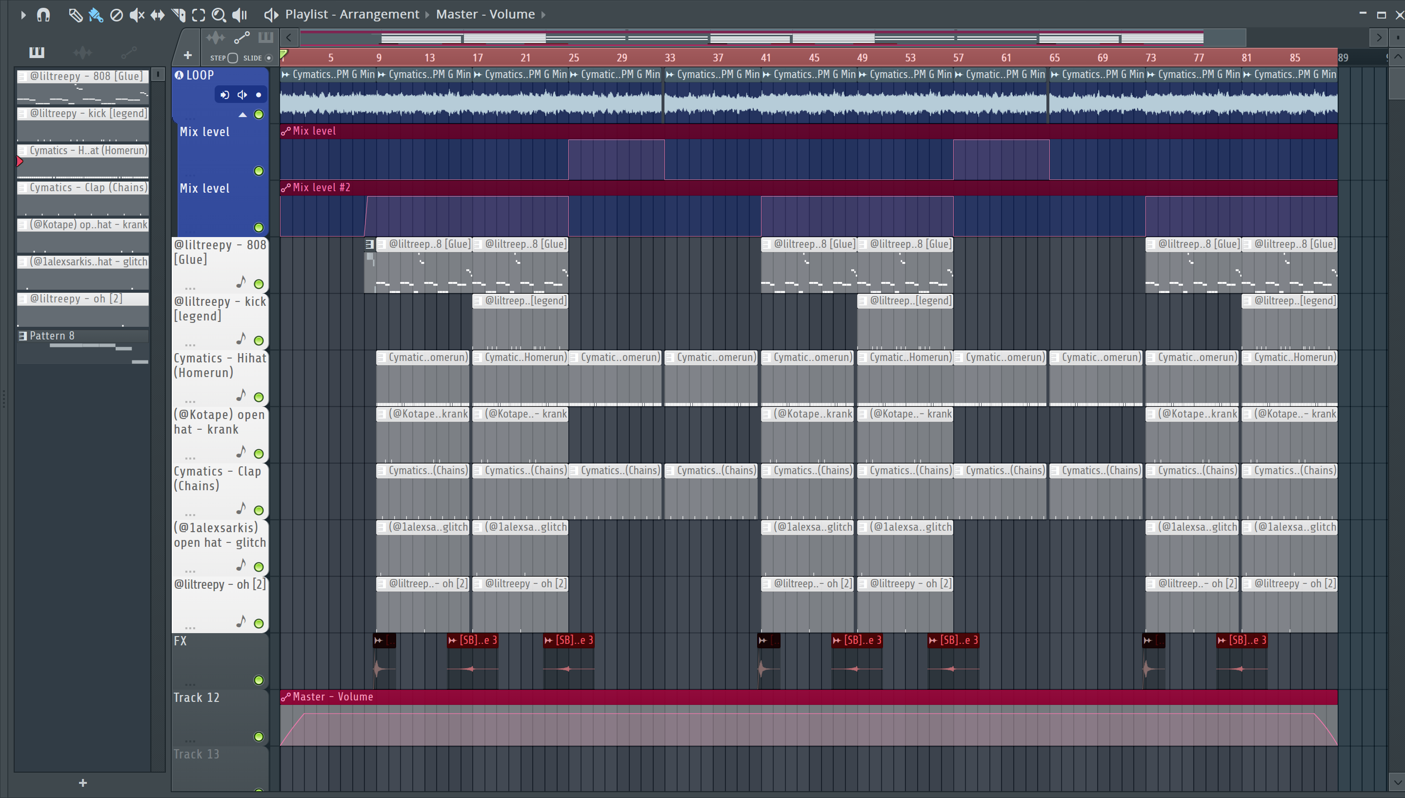The width and height of the screenshot is (1405, 798).
Task: Click the LOOP track audio input icon
Action: coord(224,95)
